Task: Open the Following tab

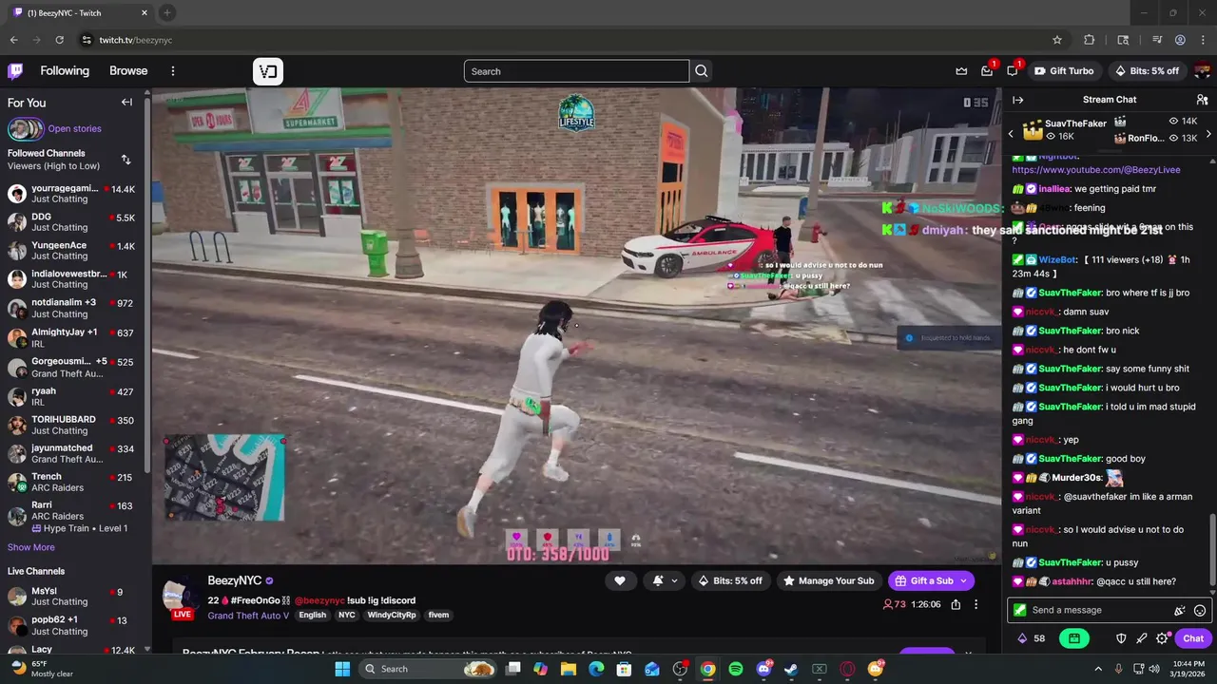Action: point(65,71)
